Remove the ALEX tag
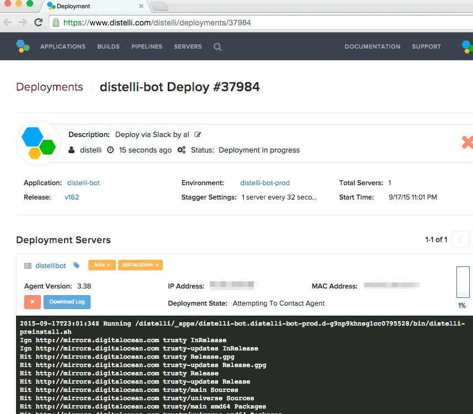 click(x=109, y=265)
